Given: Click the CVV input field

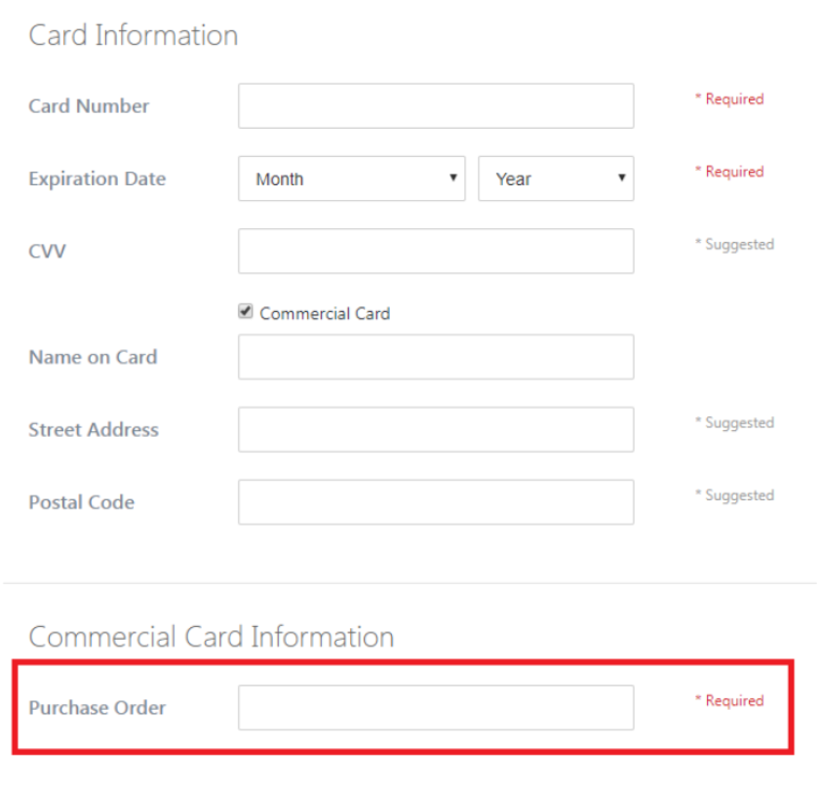Looking at the screenshot, I should click(x=435, y=251).
